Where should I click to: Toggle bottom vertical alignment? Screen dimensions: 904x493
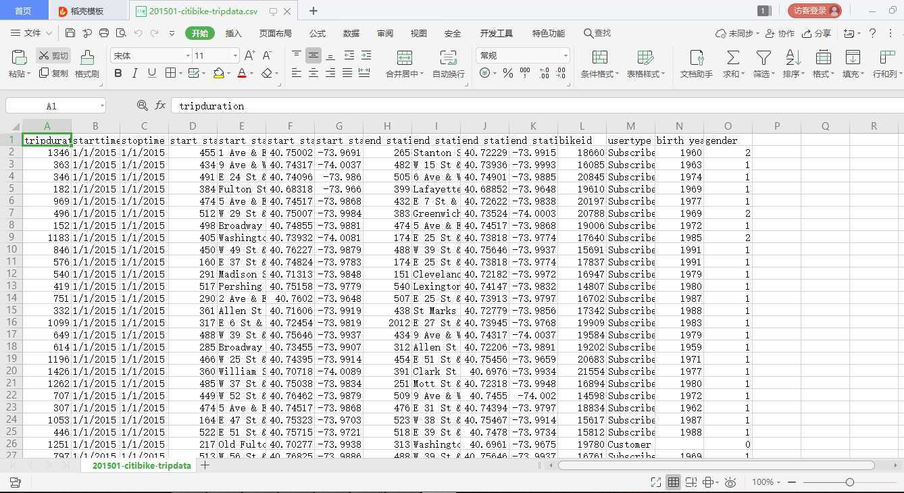click(330, 55)
